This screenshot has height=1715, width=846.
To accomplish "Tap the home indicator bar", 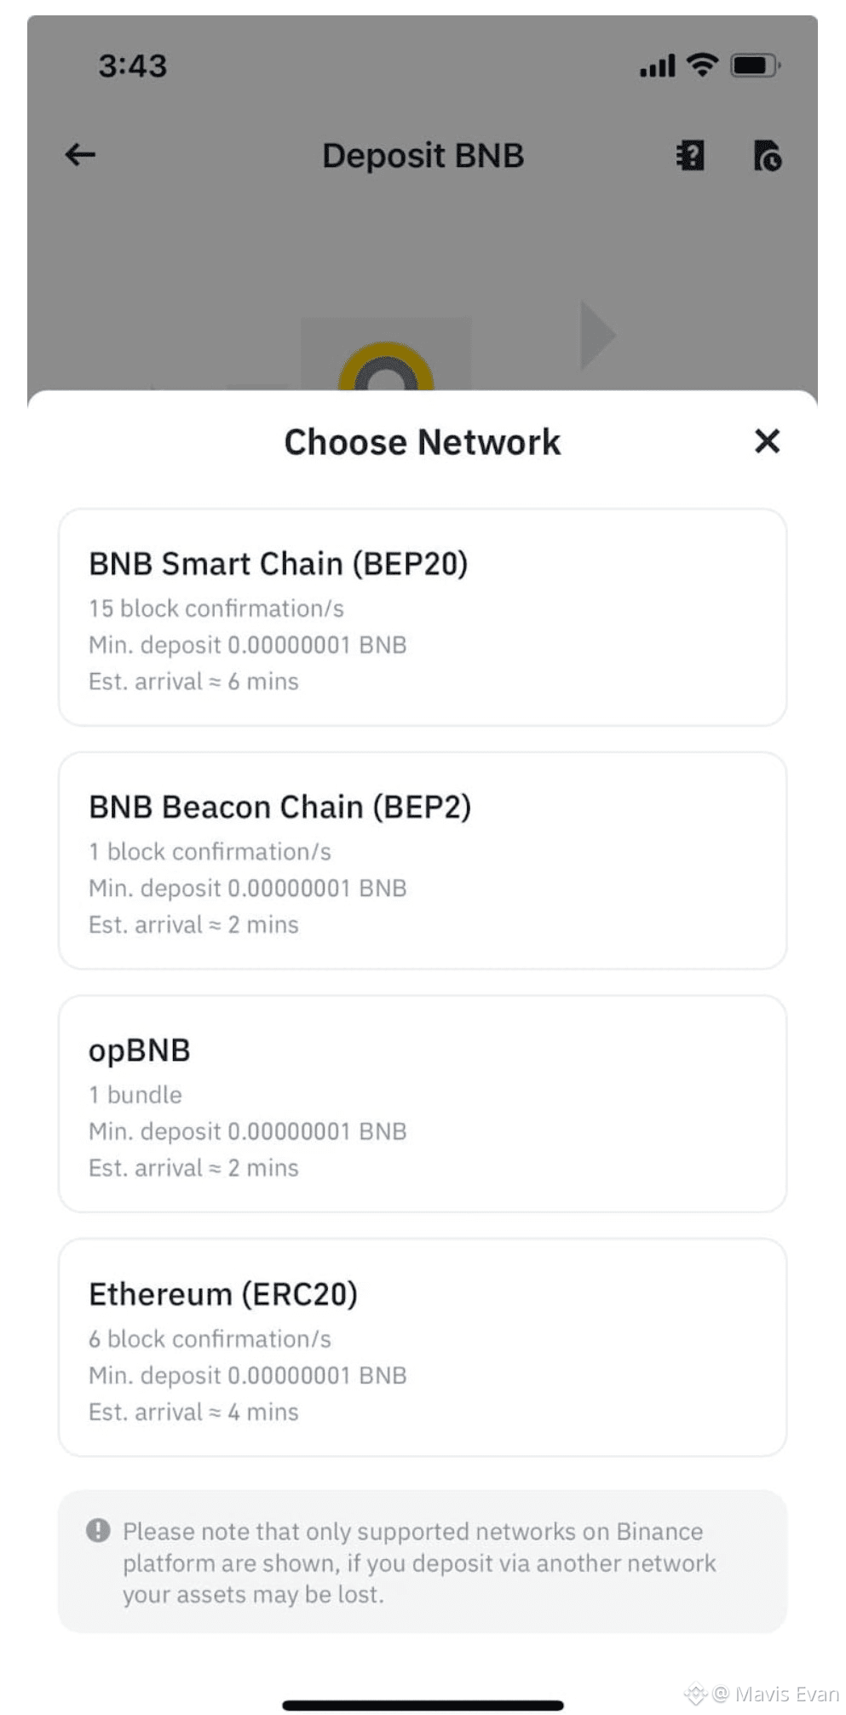I will point(423,1705).
